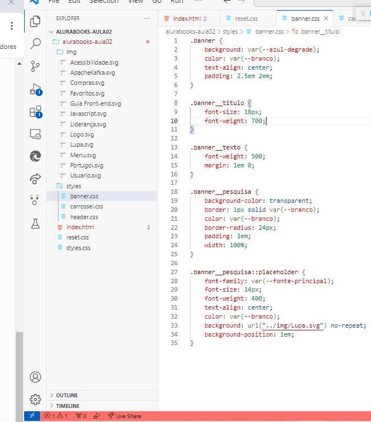Viewport: 371px width, 422px height.
Task: Show errors and warnings in Problems panel
Action: click(56, 416)
